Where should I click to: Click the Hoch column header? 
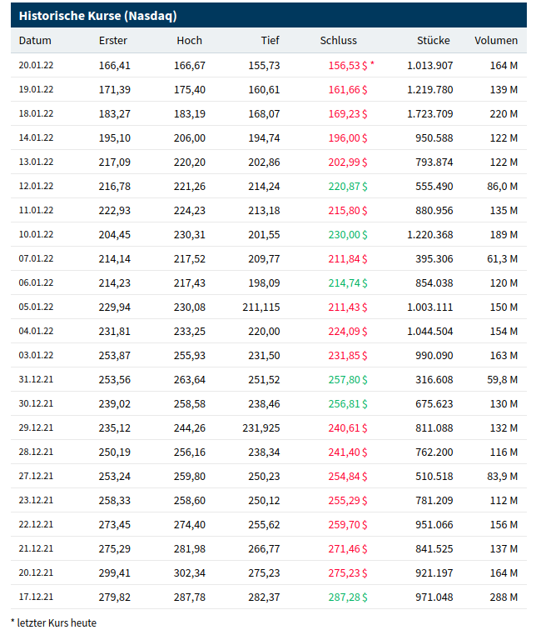(x=189, y=41)
